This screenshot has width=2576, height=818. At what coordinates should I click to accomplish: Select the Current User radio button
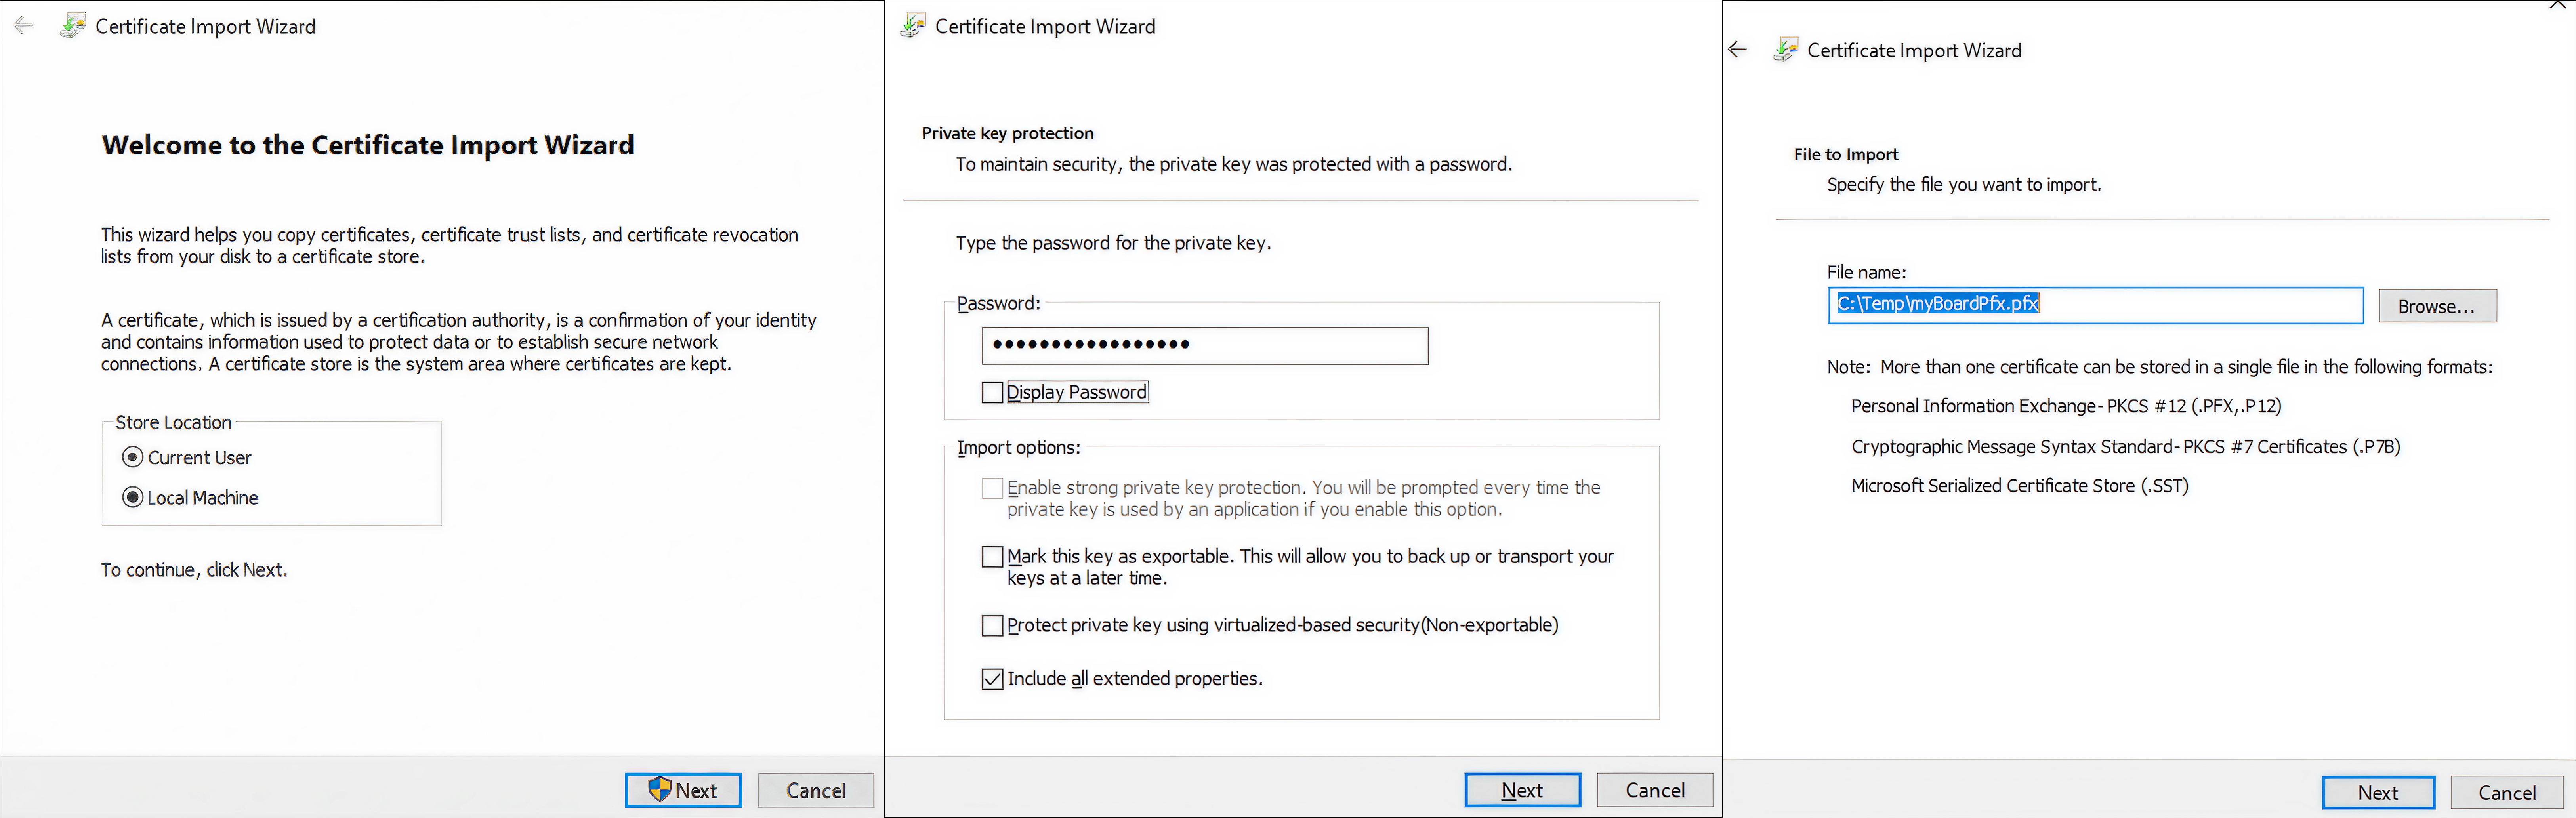pos(132,457)
